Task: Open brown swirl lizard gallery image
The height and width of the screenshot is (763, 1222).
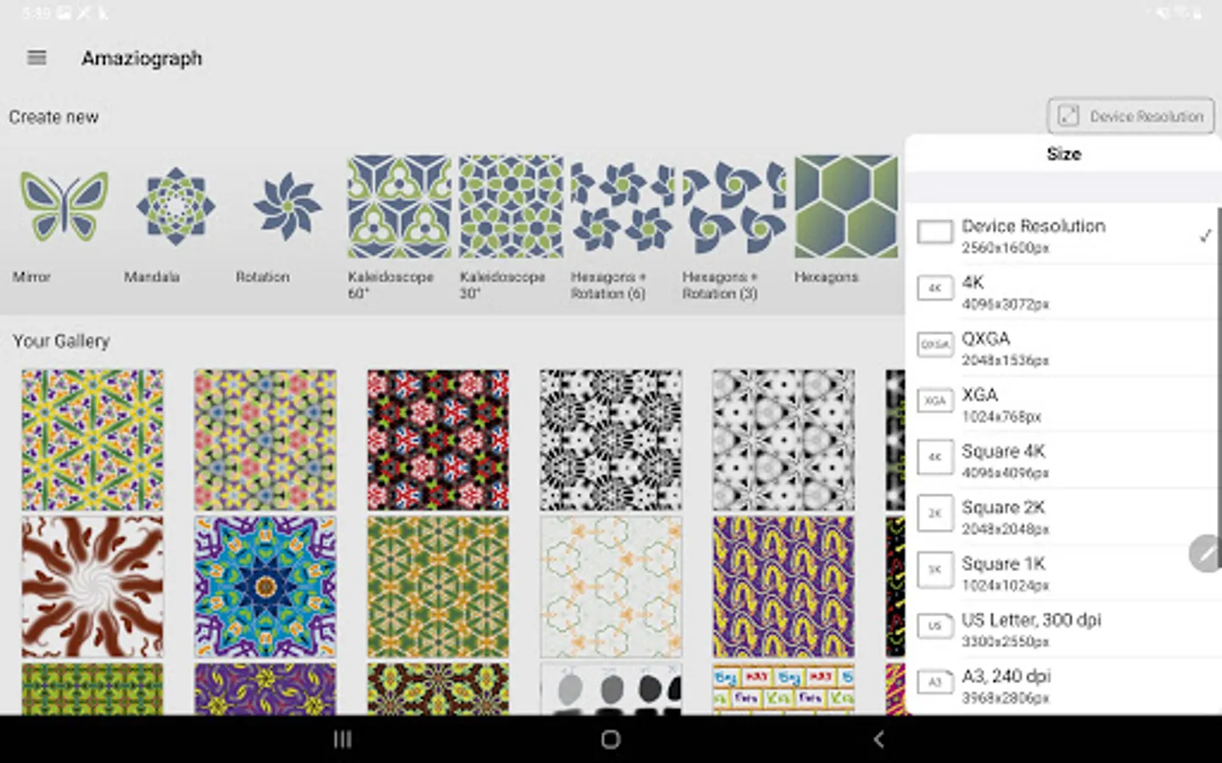Action: 92,587
